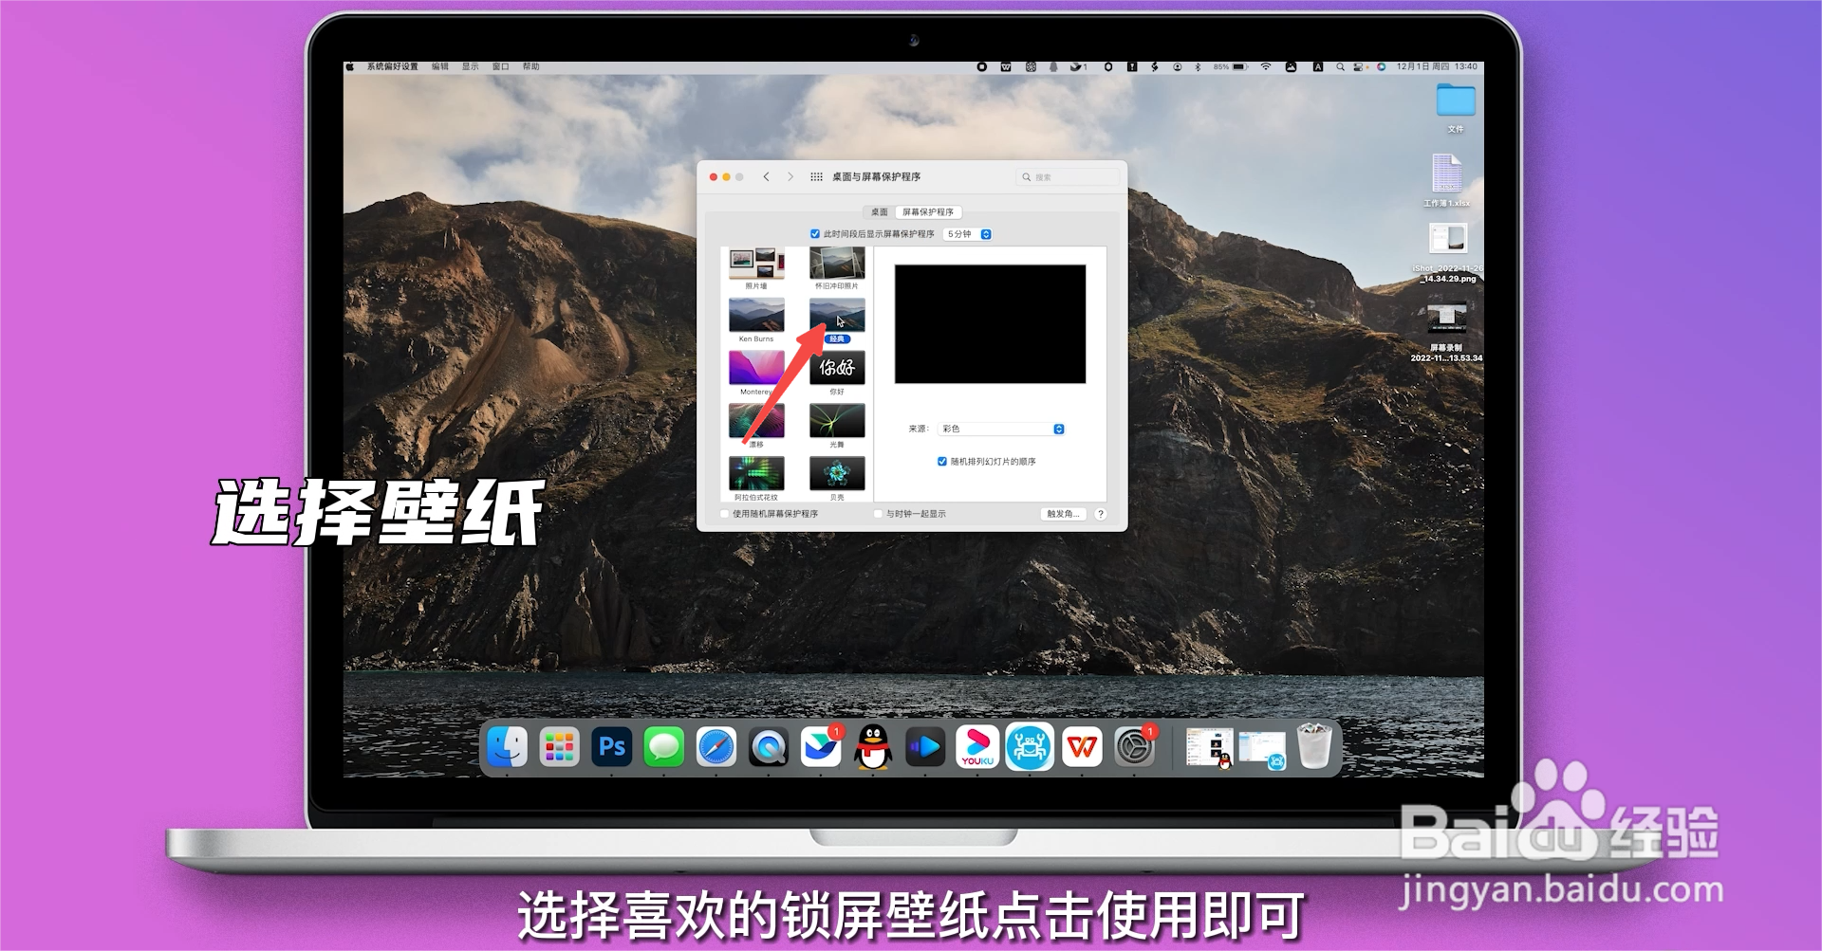Go forward with the right chevron
This screenshot has width=1822, height=951.
point(790,176)
